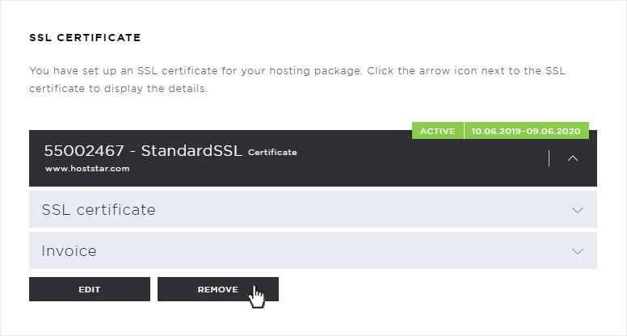627x336 pixels.
Task: Open the 55002467 certificate number text
Action: point(84,151)
